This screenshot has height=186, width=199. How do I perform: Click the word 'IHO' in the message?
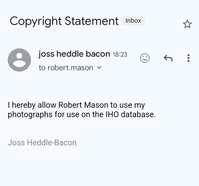112,115
